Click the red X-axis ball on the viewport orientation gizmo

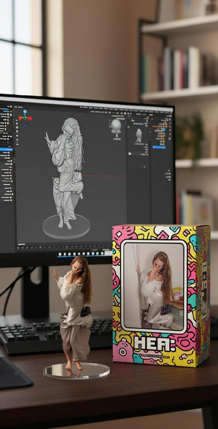pyautogui.click(x=30, y=119)
